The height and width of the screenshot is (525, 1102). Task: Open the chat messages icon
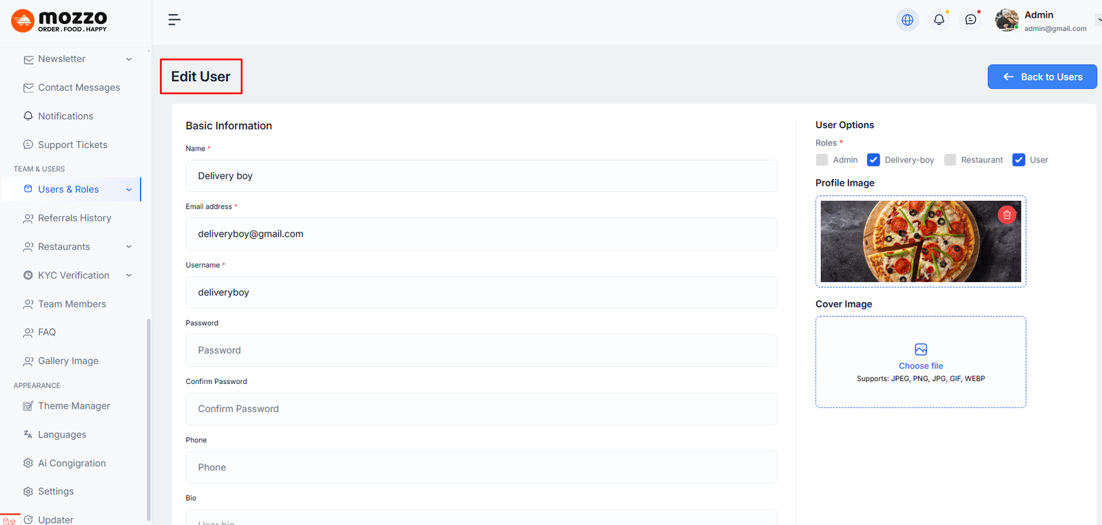pos(970,20)
